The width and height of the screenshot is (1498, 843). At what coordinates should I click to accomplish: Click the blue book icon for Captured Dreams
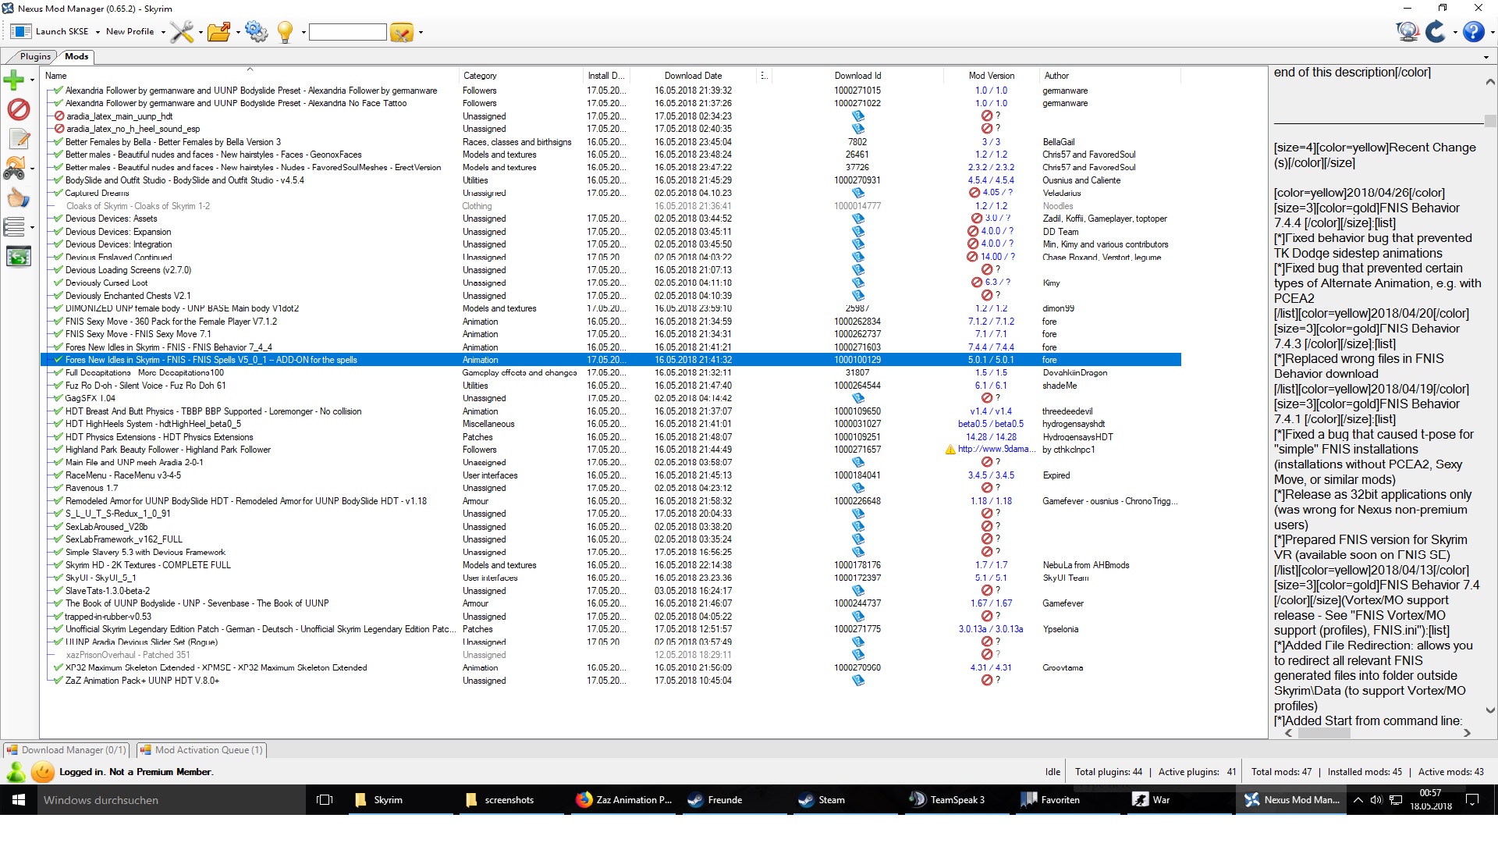coord(857,193)
